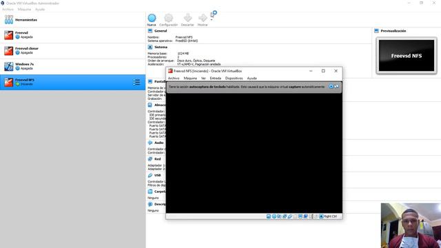Click the USB section icon
This screenshot has height=248, width=441.
(x=150, y=176)
